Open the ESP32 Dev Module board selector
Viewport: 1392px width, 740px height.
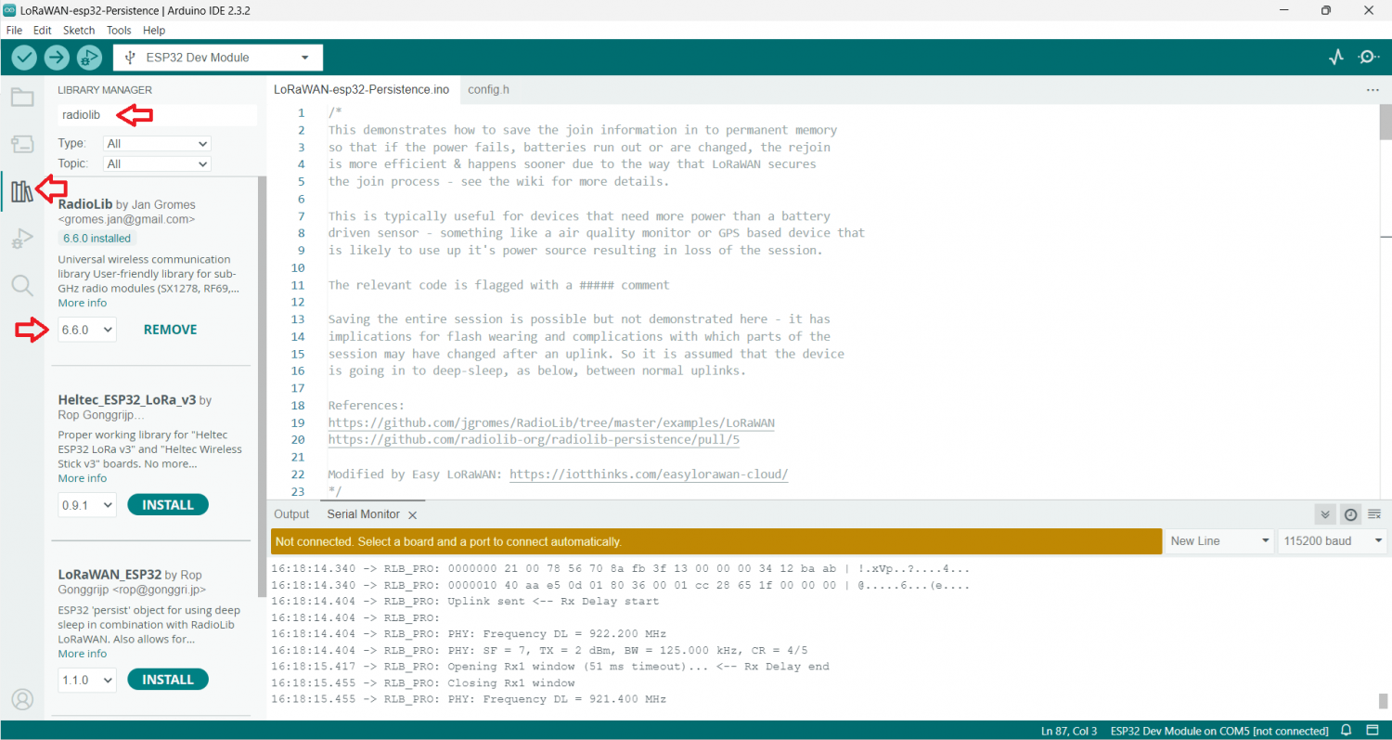click(218, 58)
